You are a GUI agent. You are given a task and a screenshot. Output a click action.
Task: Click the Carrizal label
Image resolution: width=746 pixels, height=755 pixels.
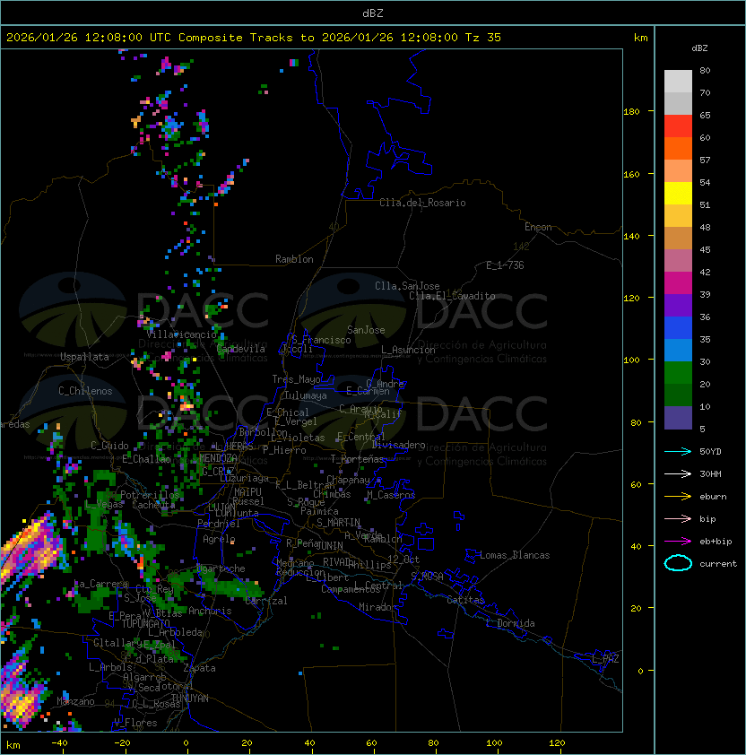[266, 601]
